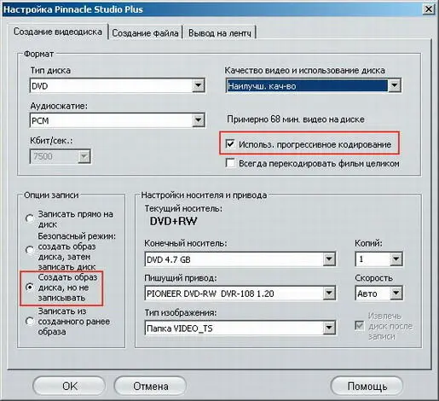Open the Тип диска dropdown

coord(118,85)
